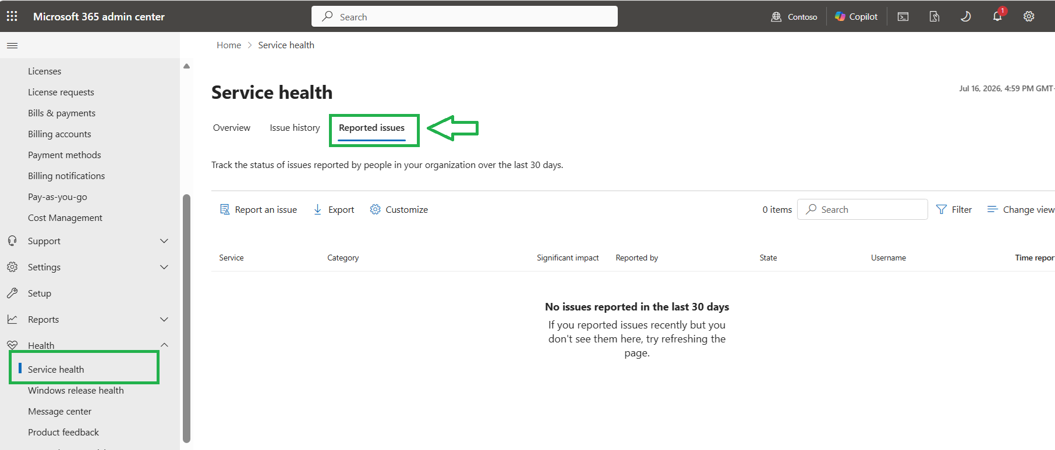Click the magnifier in the header search
This screenshot has width=1055, height=450.
click(328, 16)
